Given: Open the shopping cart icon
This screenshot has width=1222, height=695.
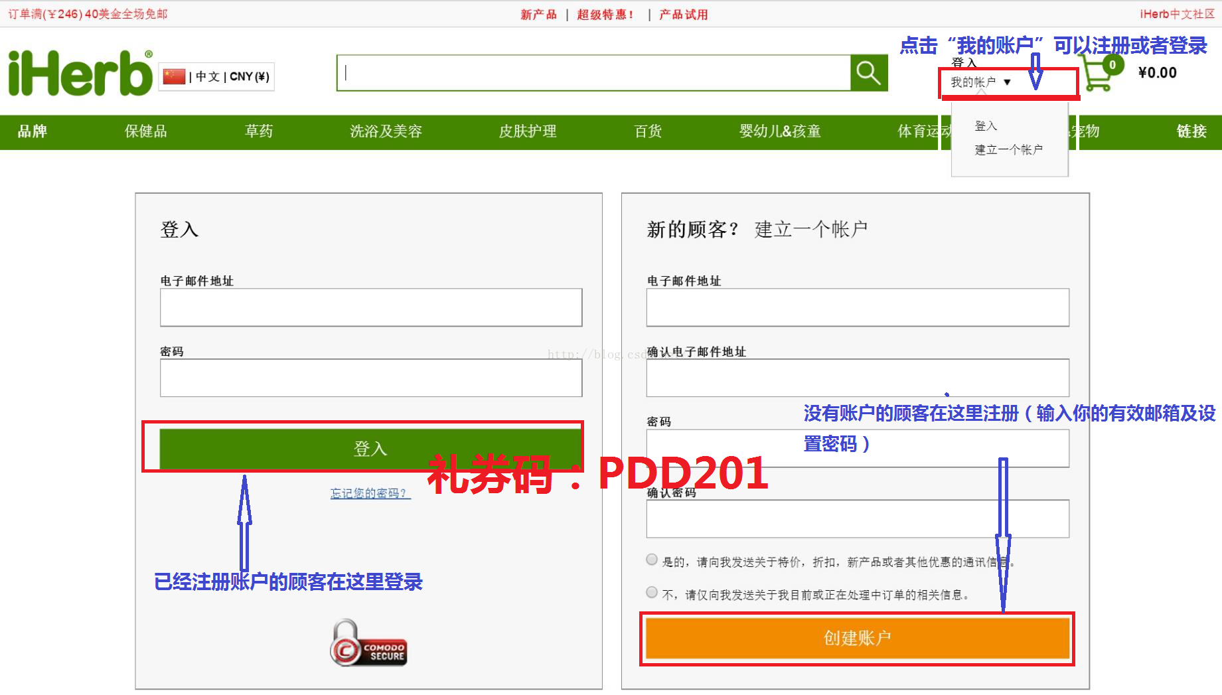Looking at the screenshot, I should (1102, 73).
